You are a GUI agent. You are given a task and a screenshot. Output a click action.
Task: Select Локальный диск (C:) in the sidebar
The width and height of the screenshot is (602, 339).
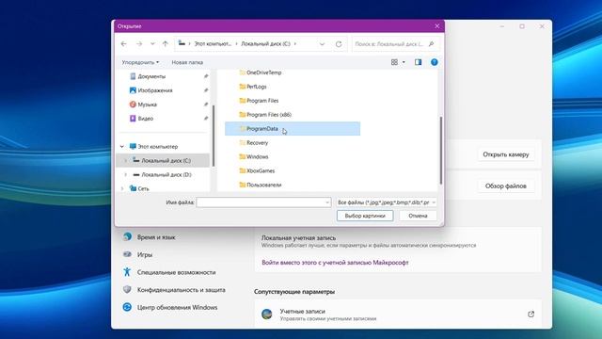166,161
